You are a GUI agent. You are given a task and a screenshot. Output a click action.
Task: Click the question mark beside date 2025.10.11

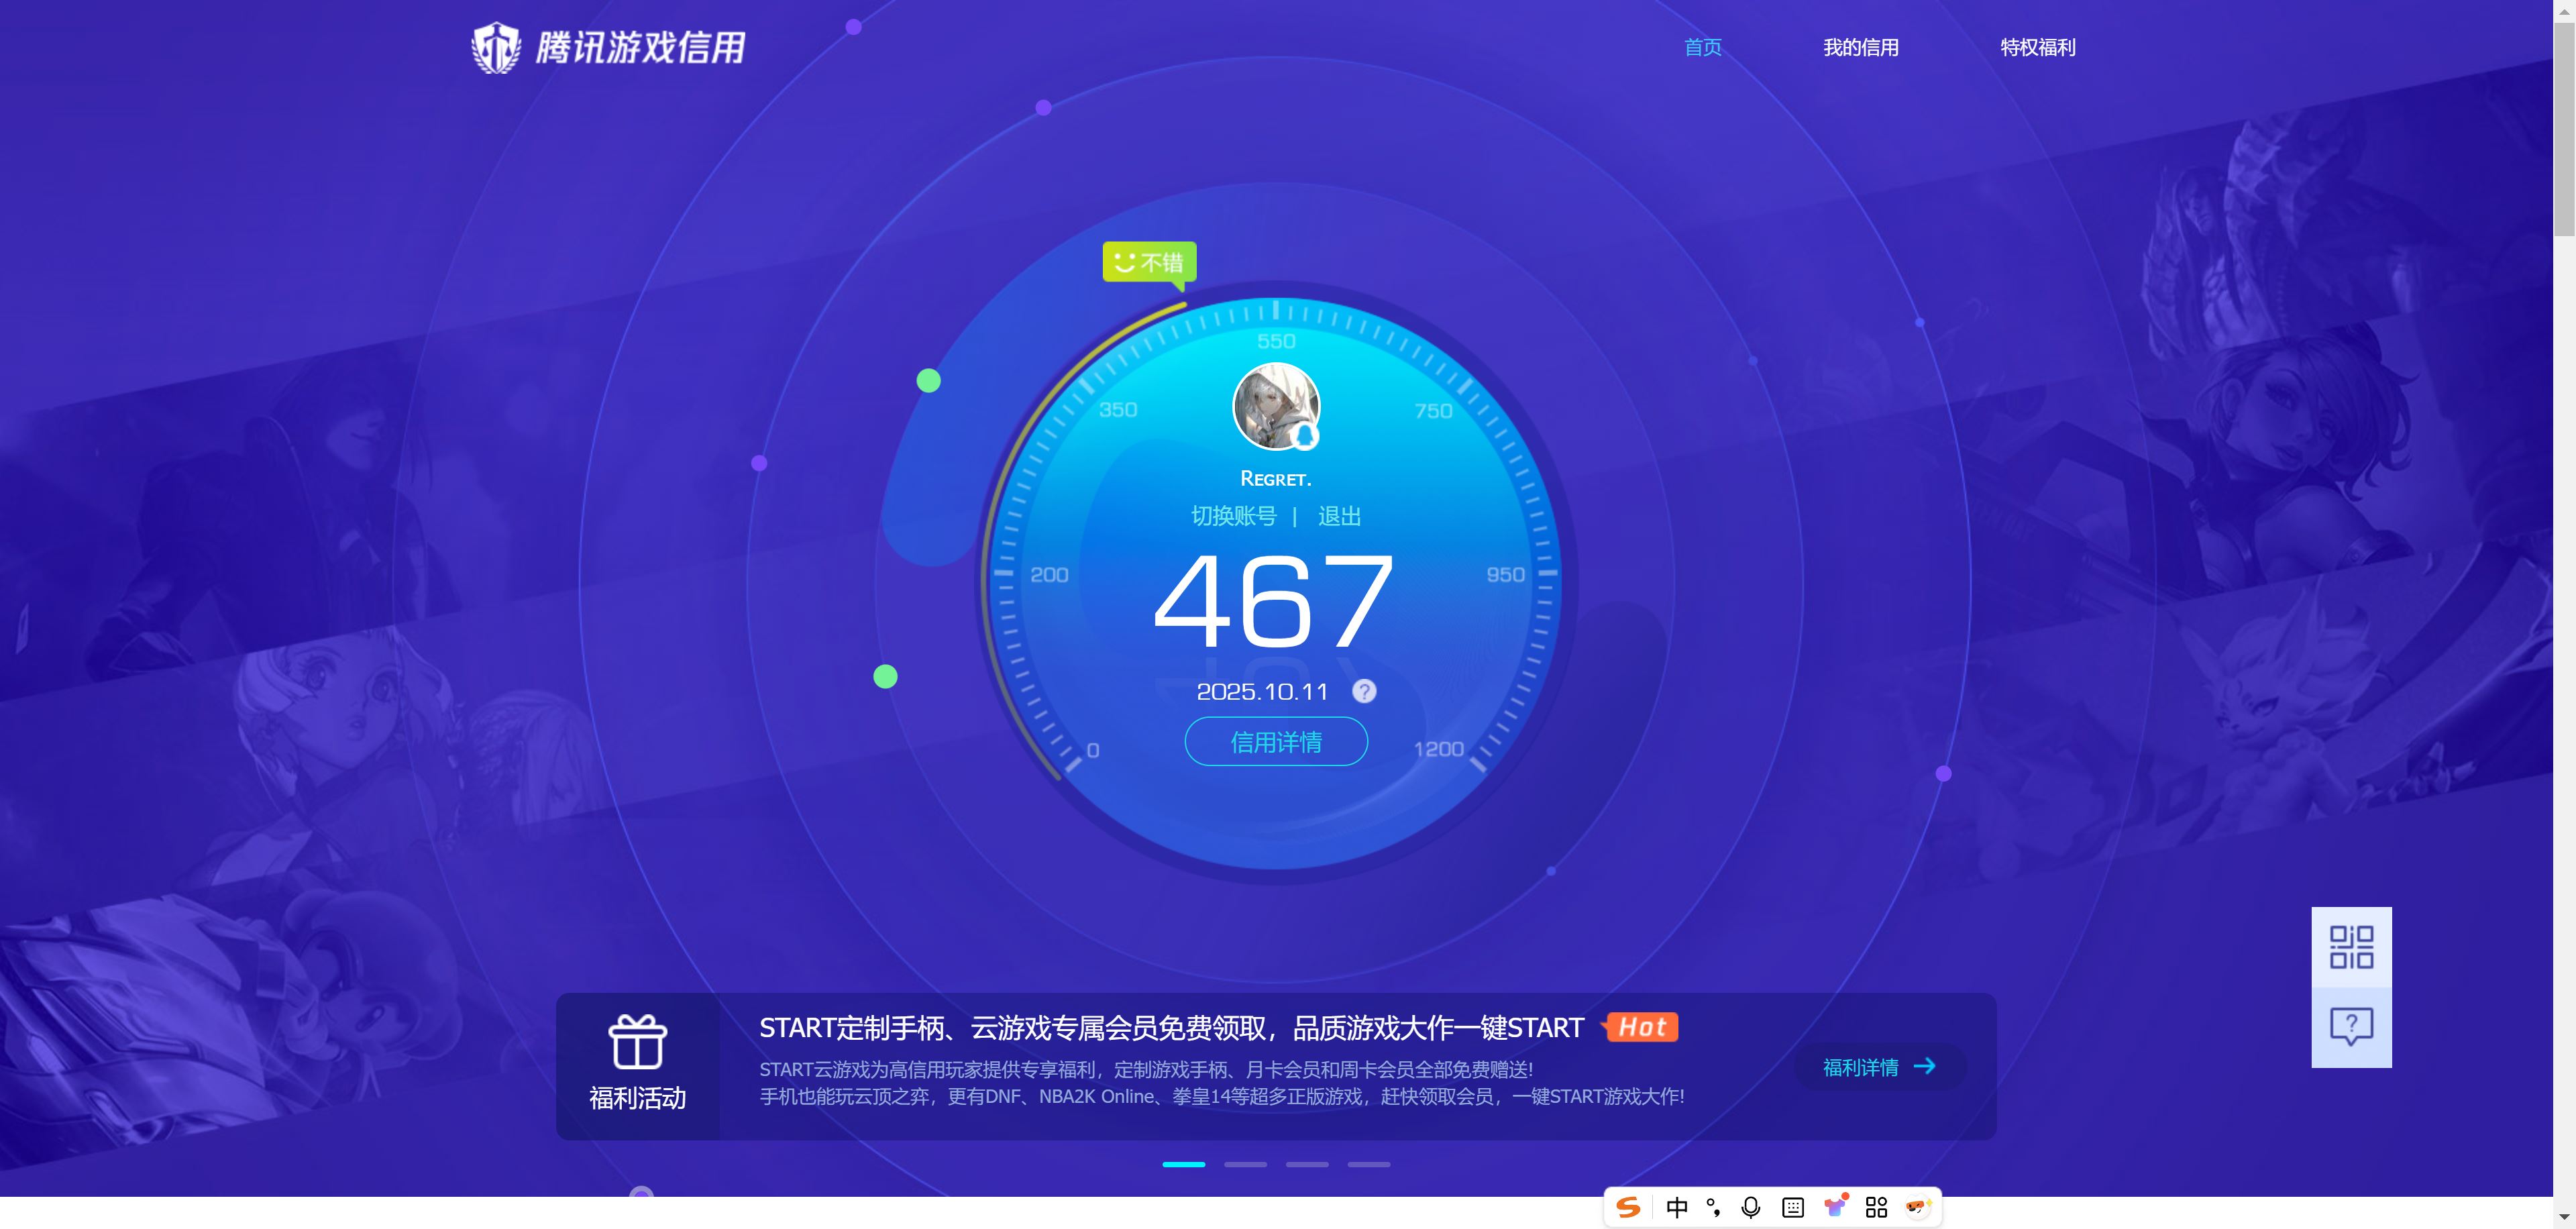coord(1364,691)
